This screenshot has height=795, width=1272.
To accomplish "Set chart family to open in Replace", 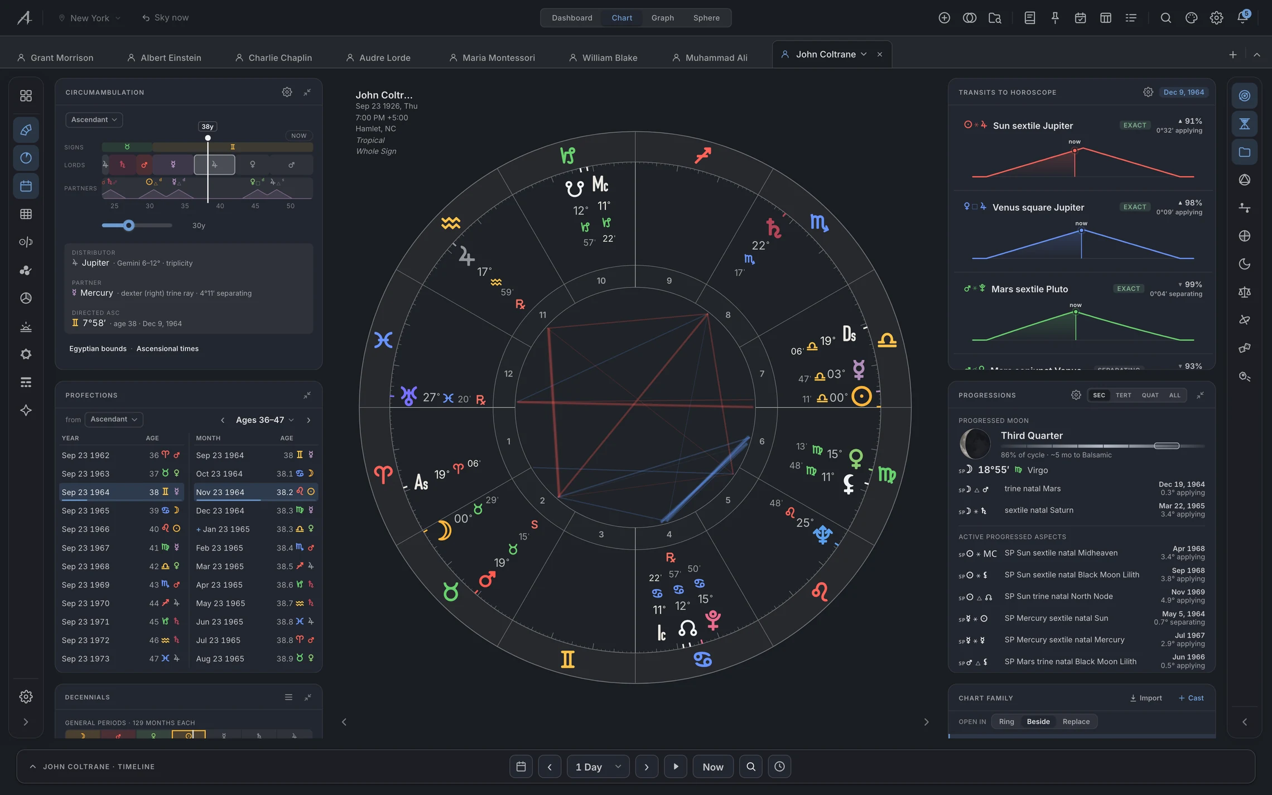I will (1076, 721).
